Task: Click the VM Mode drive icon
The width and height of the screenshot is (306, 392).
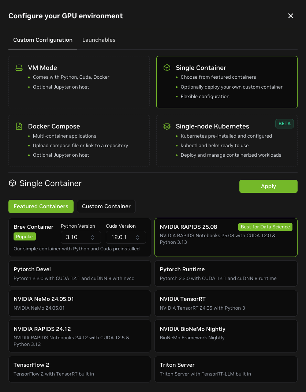Action: coord(19,68)
